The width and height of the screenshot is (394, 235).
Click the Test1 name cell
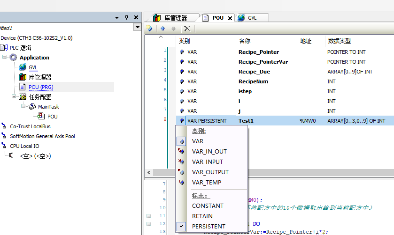point(246,121)
